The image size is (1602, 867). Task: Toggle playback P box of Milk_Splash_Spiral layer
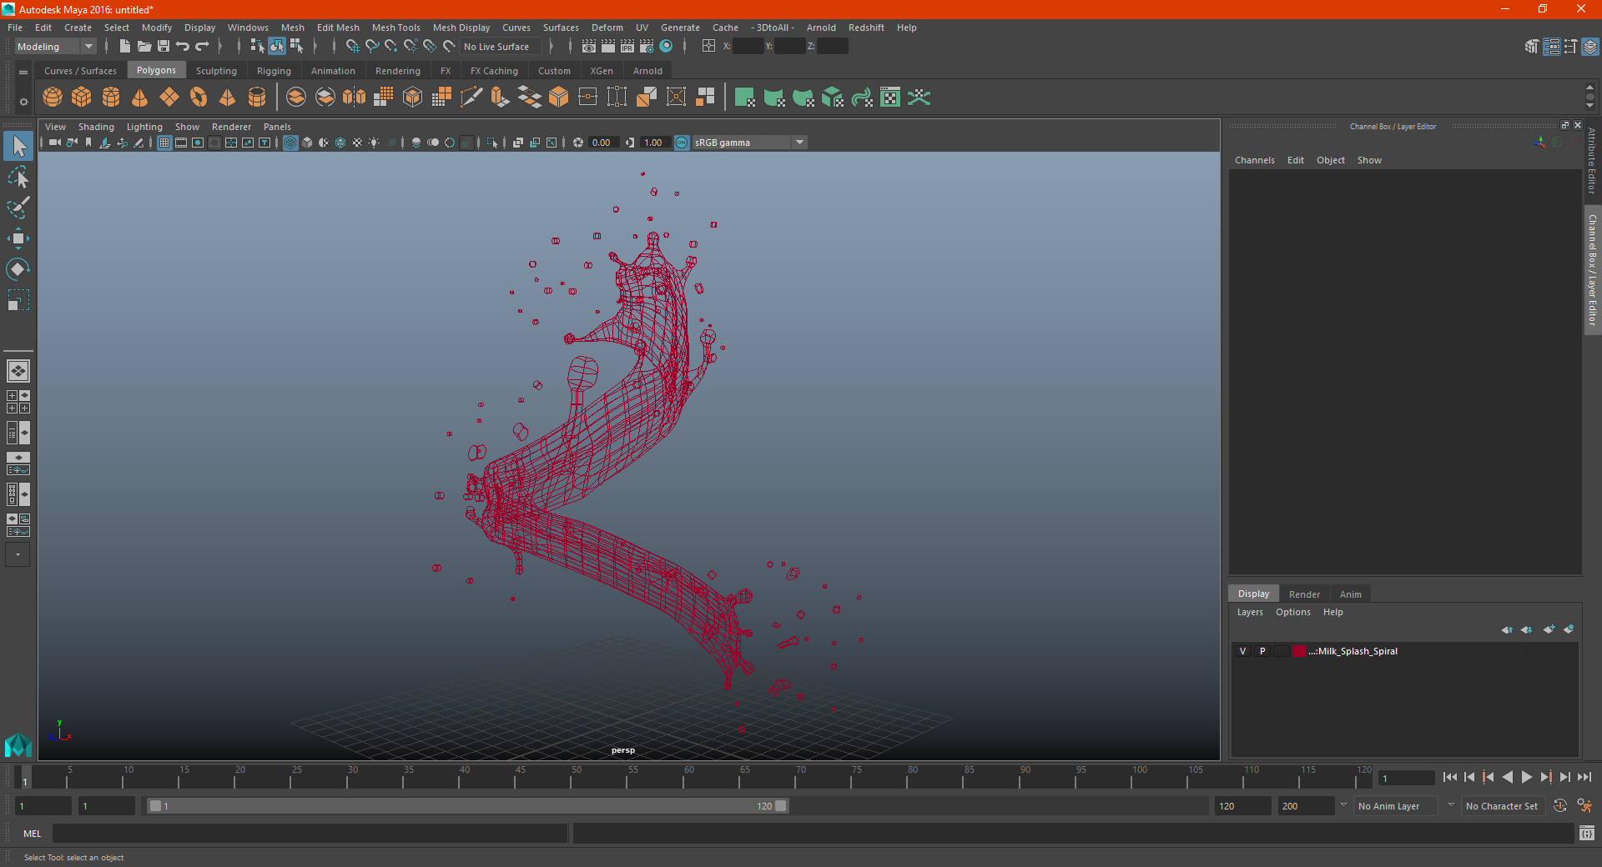coord(1262,651)
